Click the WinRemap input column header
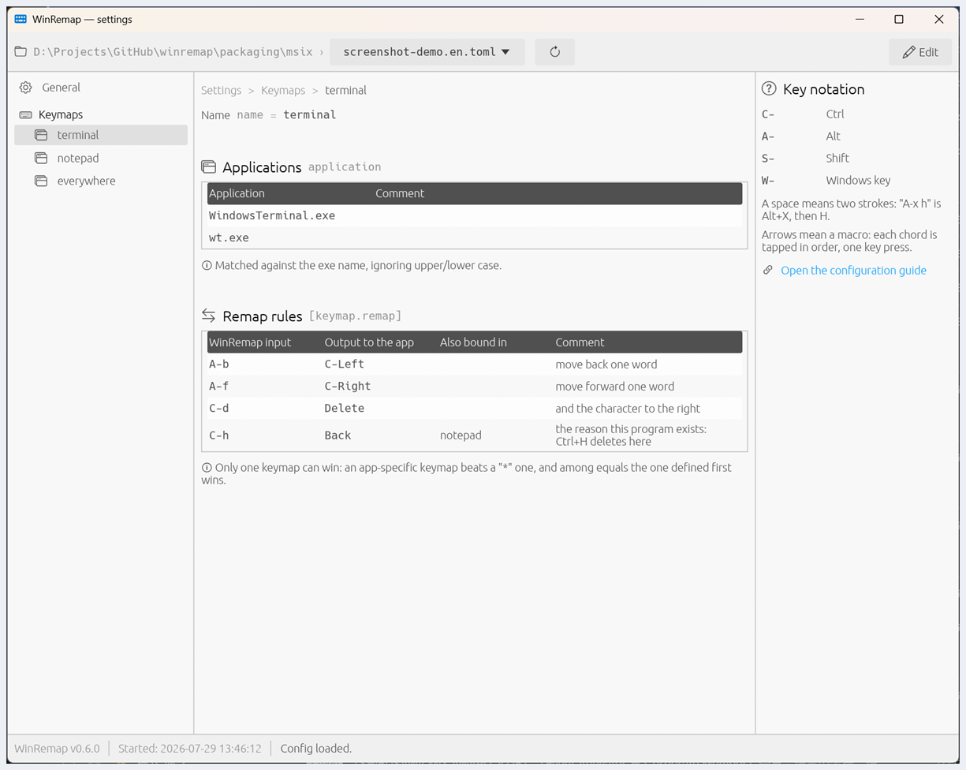Screen dimensions: 966x770 (x=250, y=342)
